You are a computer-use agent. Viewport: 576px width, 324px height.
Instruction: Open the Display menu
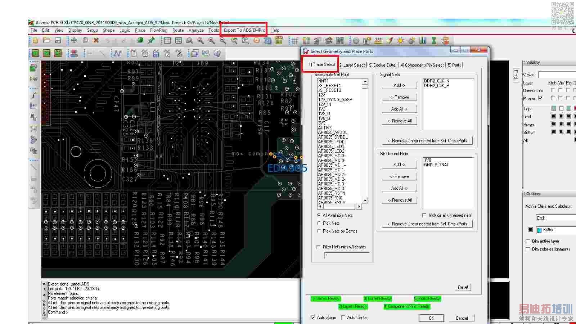(75, 30)
